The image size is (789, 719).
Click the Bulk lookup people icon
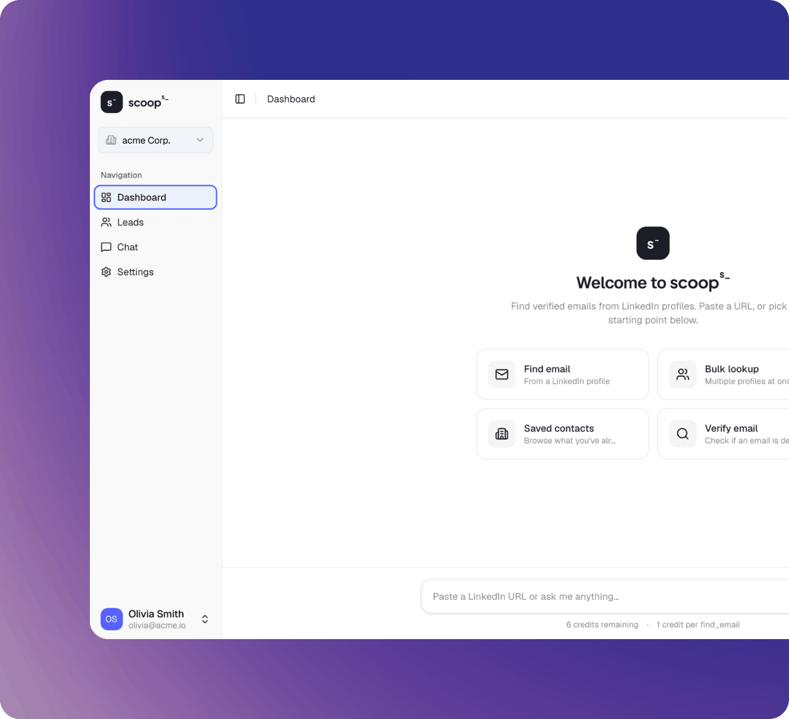pos(683,374)
